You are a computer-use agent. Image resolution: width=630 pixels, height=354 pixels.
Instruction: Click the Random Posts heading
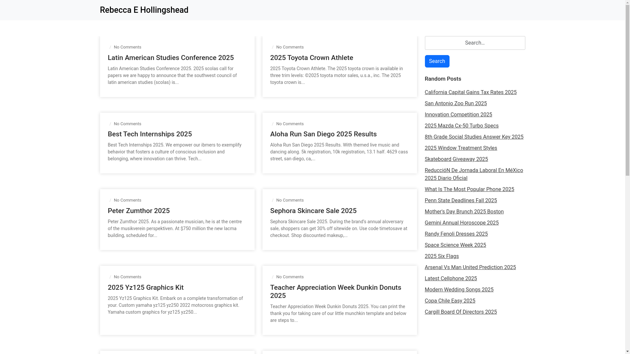[x=443, y=79]
